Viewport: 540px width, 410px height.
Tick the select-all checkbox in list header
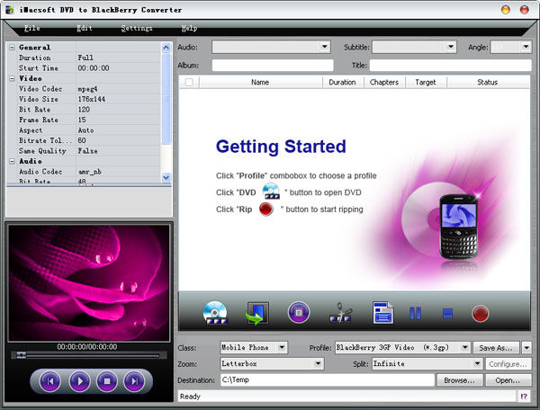pos(189,82)
